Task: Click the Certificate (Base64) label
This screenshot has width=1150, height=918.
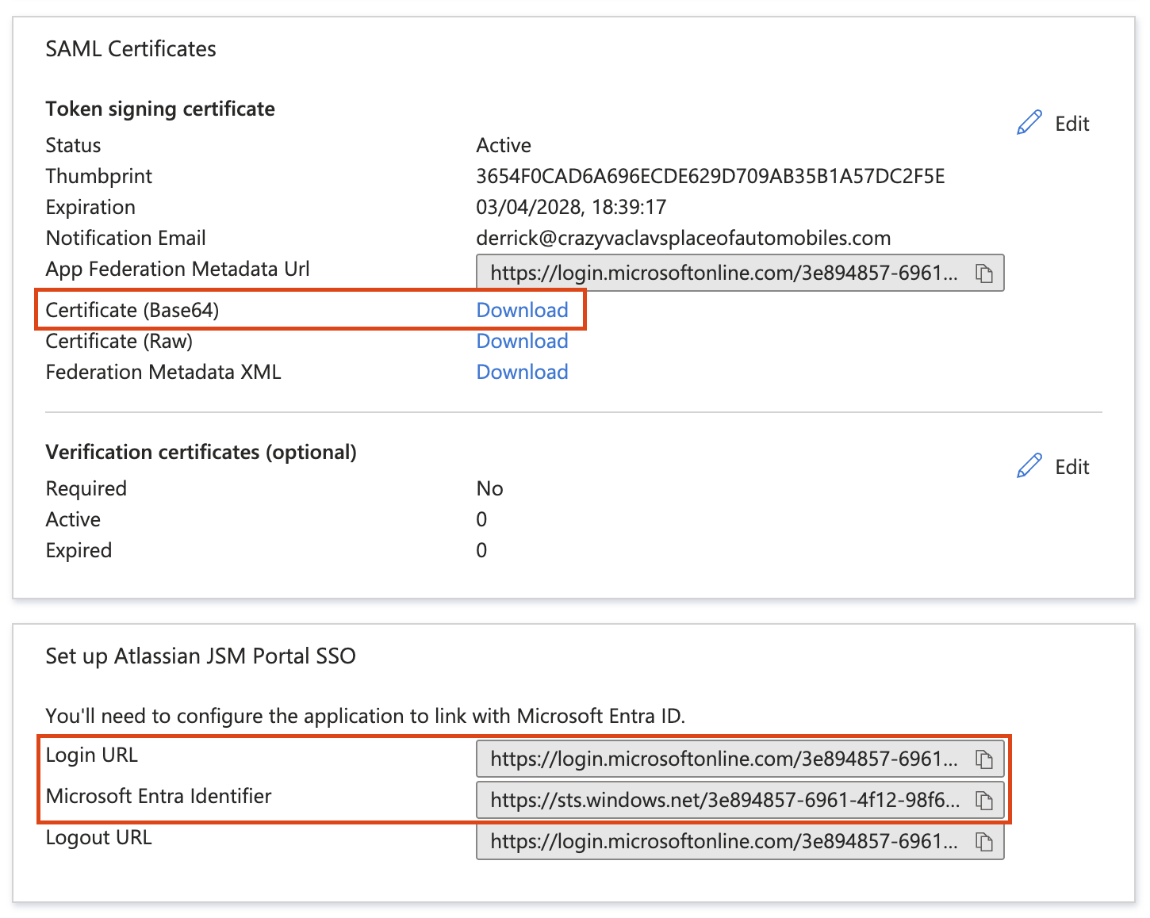Action: click(132, 310)
